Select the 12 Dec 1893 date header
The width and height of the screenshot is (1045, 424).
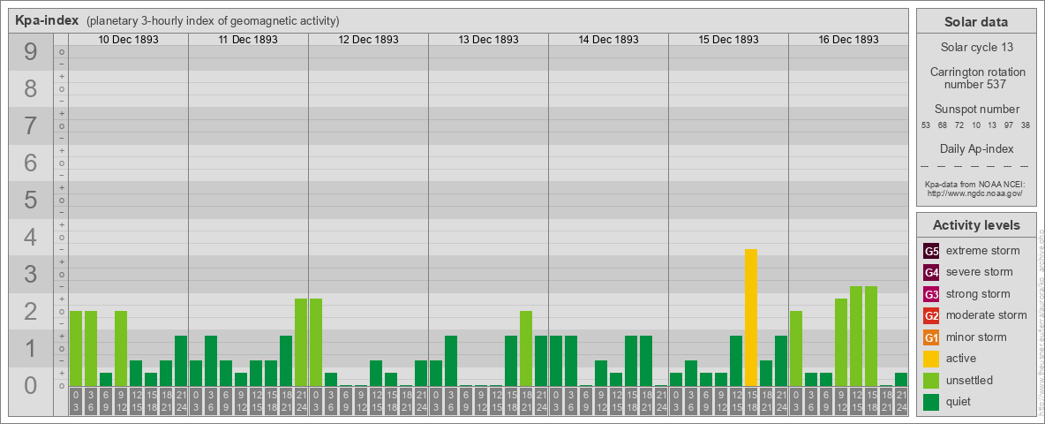click(369, 40)
